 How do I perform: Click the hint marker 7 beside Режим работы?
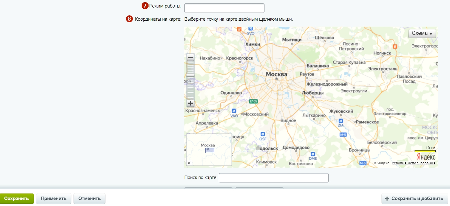pos(145,6)
